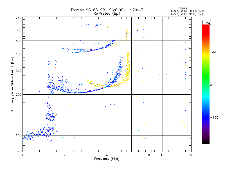Click the x-axis tick label '16'

[191, 155]
